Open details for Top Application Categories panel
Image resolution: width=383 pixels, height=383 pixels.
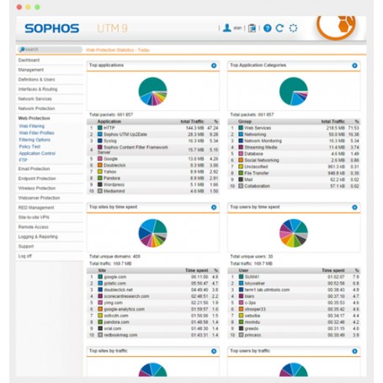[x=354, y=66]
